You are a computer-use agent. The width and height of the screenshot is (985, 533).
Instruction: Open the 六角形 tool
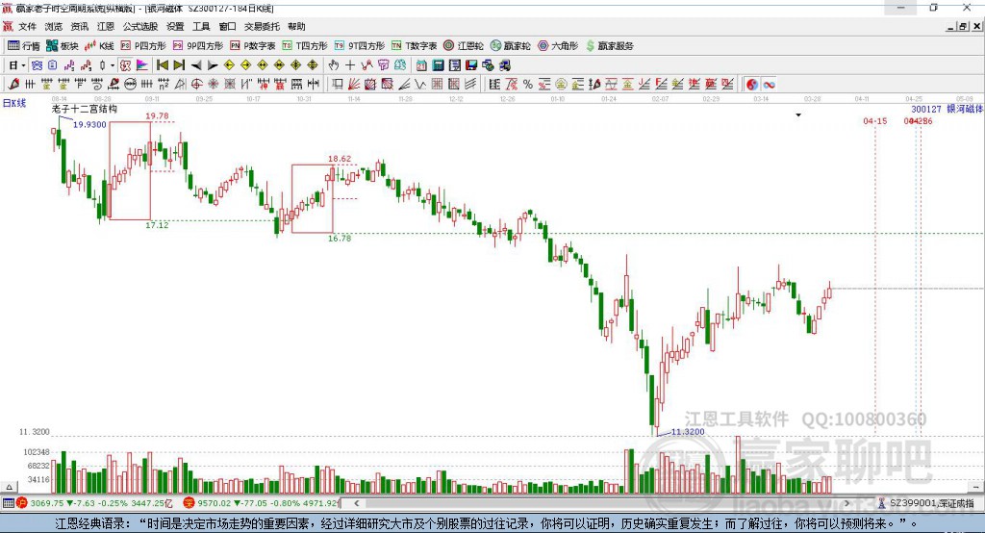[x=558, y=46]
